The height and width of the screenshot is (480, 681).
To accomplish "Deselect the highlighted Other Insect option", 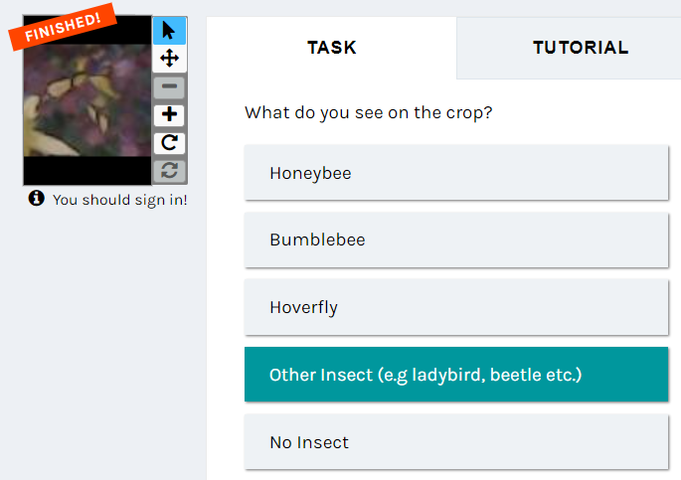I will click(456, 374).
